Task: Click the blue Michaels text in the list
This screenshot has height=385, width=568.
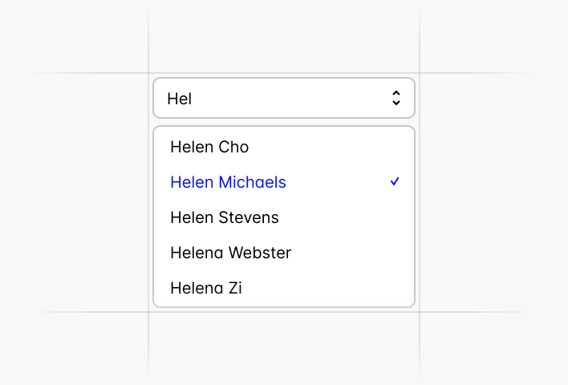Action: point(252,182)
